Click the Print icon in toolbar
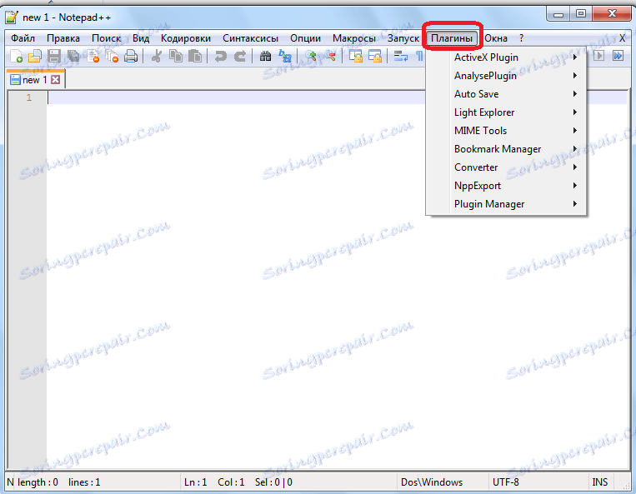 point(131,56)
